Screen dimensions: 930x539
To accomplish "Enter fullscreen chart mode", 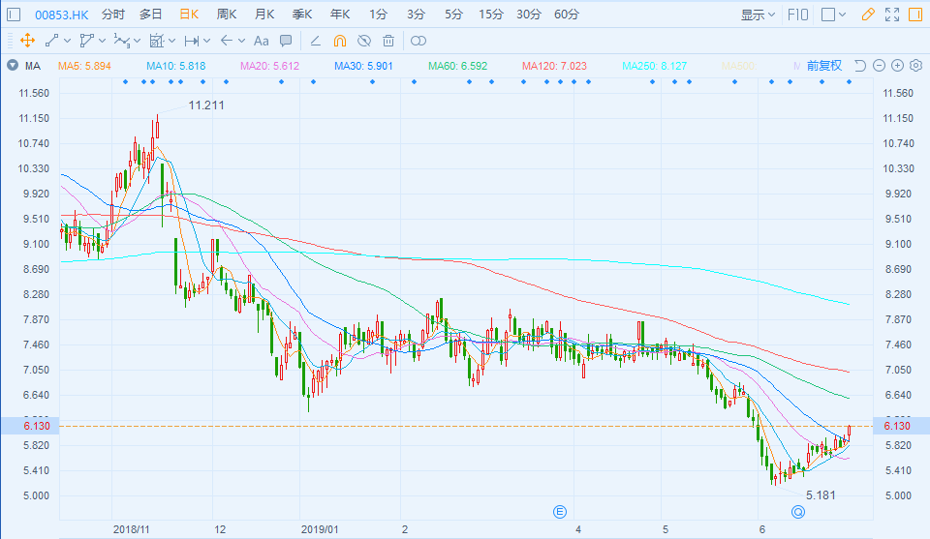I will click(x=891, y=15).
